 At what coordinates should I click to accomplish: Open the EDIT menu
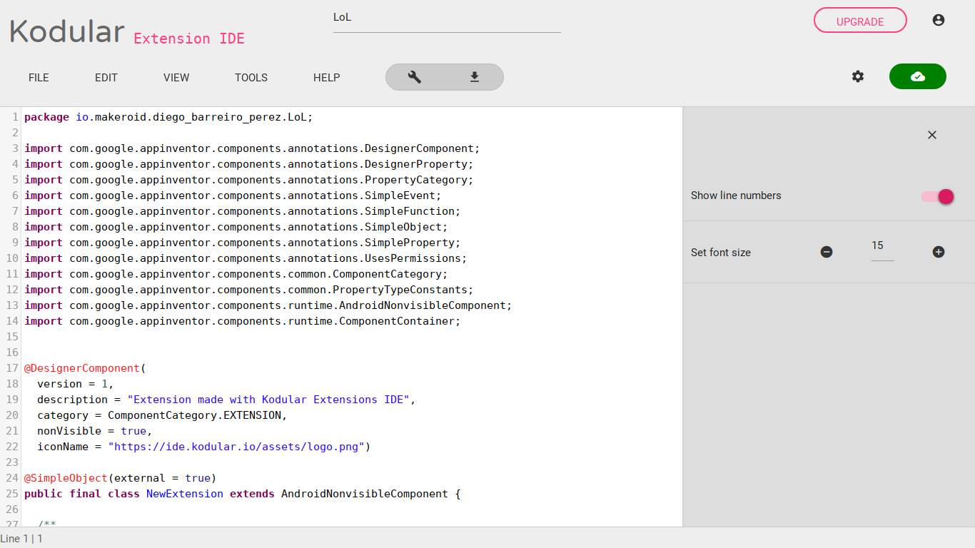point(106,78)
